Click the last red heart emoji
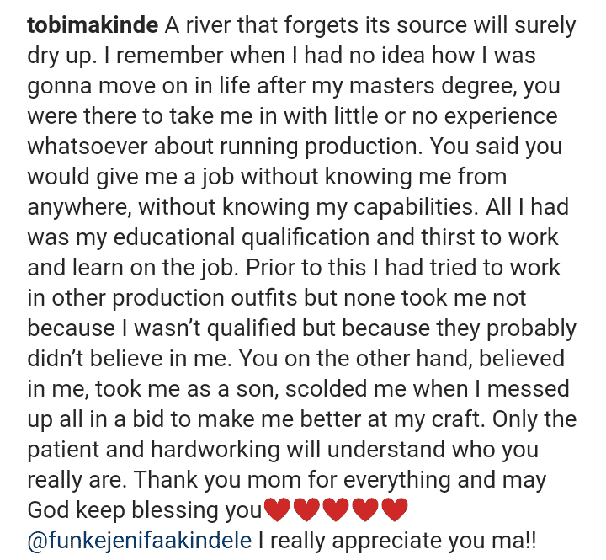Viewport: 606px width, 560px height. pyautogui.click(x=394, y=510)
